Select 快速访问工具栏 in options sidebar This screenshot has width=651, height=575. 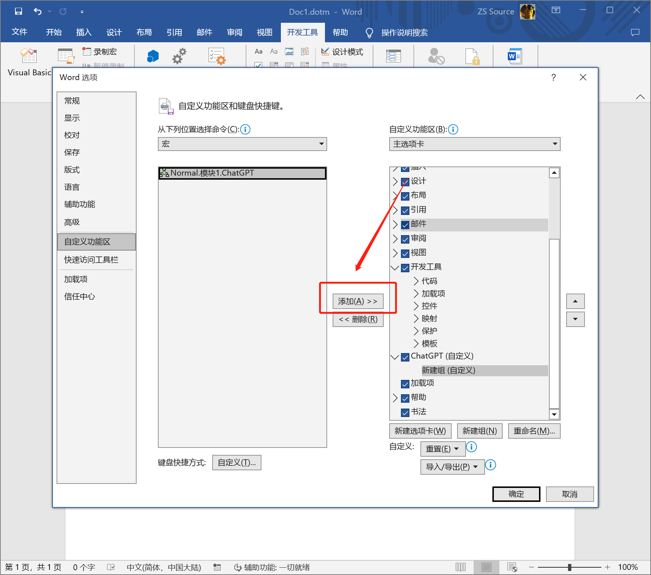[91, 260]
